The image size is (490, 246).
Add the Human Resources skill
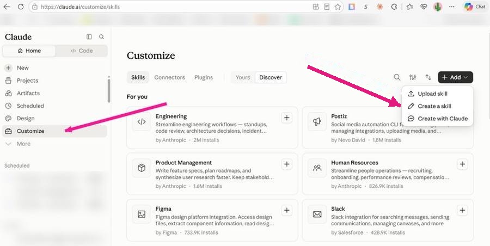[462, 164]
